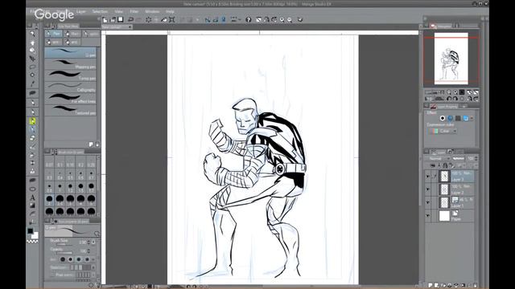Open the View menu
Viewport: 515px width, 289px height.
point(118,11)
